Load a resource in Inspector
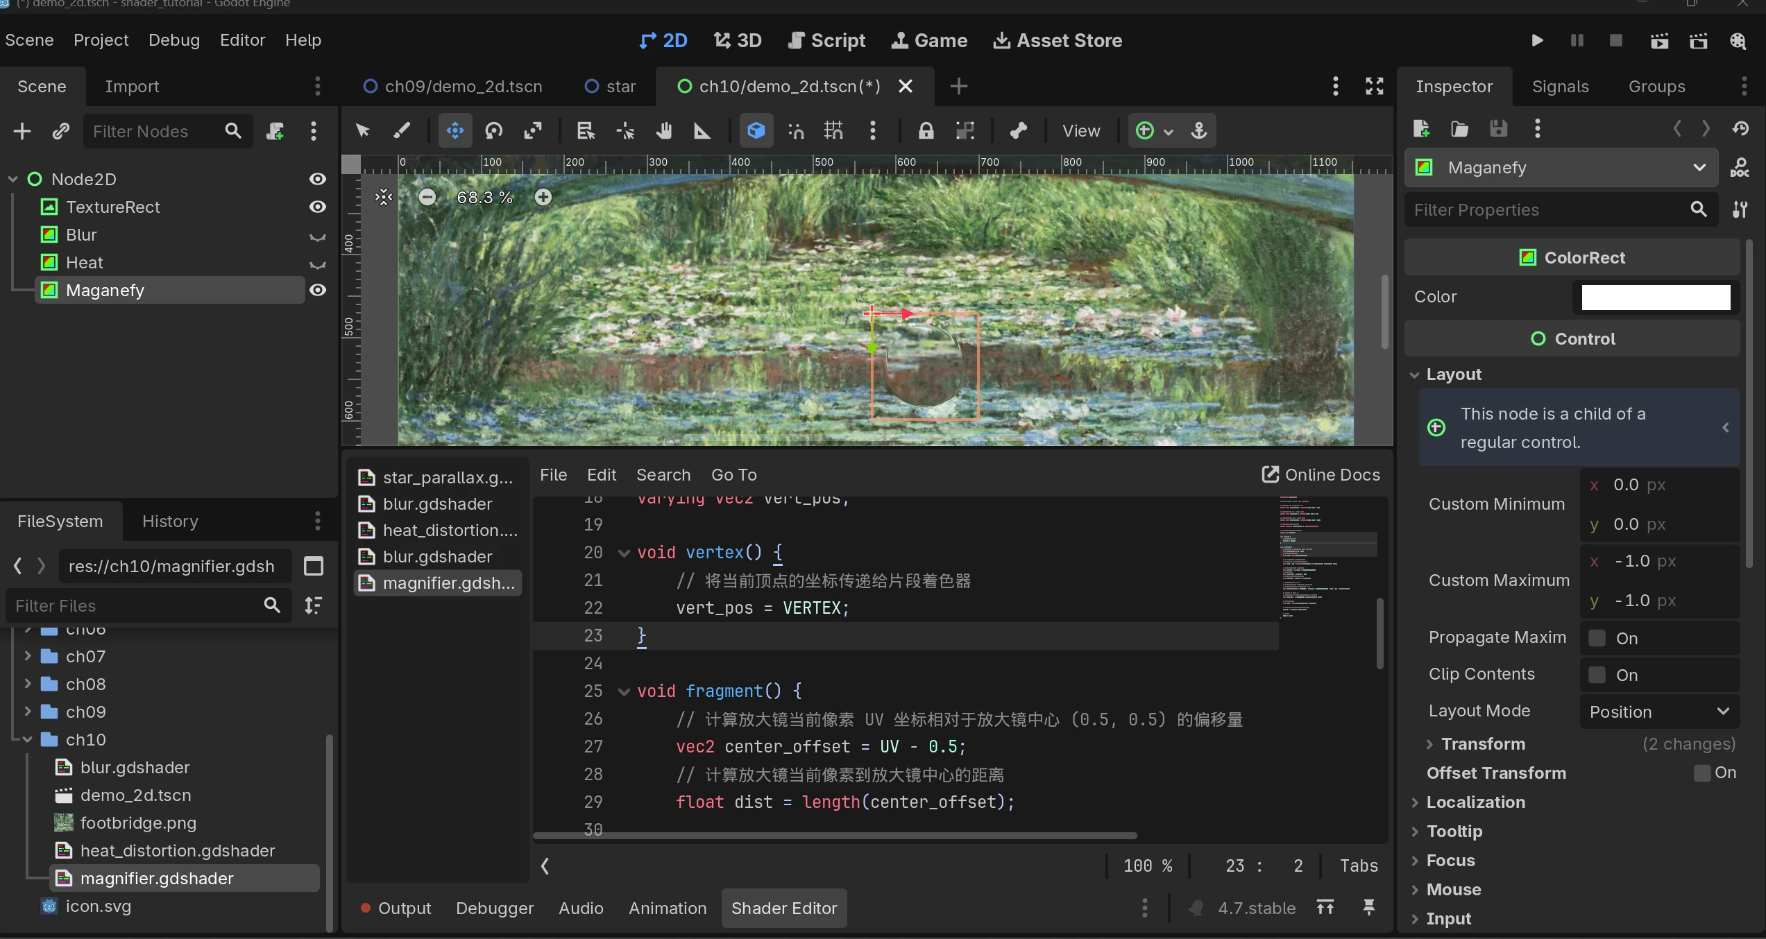Screen dimensions: 1766x939 pyautogui.click(x=1460, y=128)
